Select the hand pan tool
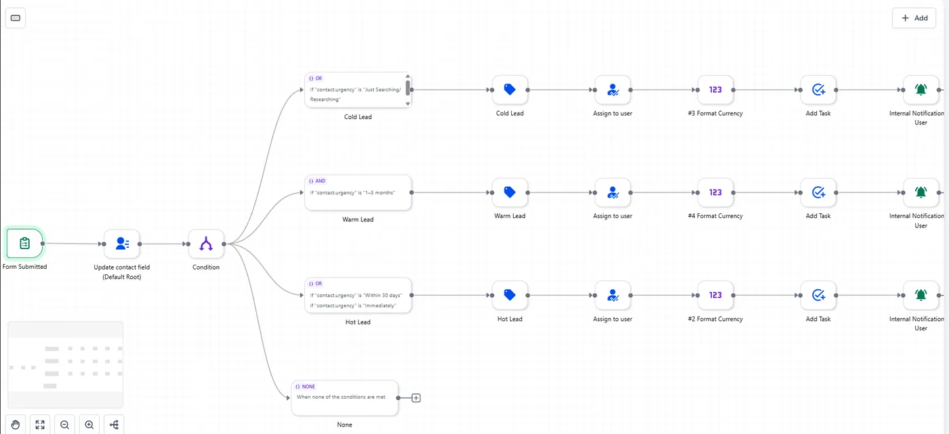The height and width of the screenshot is (434, 949). point(16,425)
